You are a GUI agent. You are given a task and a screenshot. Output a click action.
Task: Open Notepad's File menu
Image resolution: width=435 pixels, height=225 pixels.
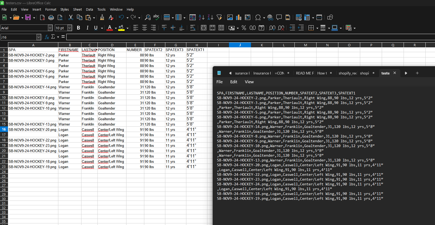(219, 82)
